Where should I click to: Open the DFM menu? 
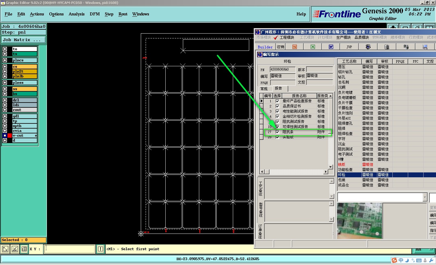(x=95, y=14)
